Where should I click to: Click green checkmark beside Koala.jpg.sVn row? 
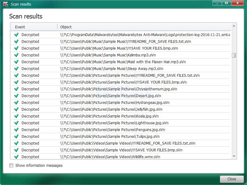coord(16,116)
